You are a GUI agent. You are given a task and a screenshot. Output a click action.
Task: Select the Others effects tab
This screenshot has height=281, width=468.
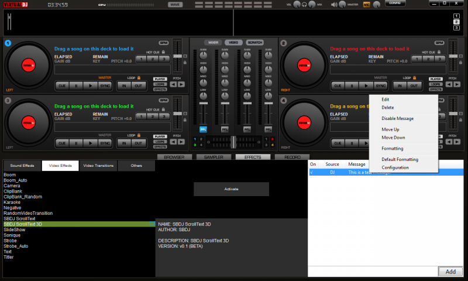point(136,166)
